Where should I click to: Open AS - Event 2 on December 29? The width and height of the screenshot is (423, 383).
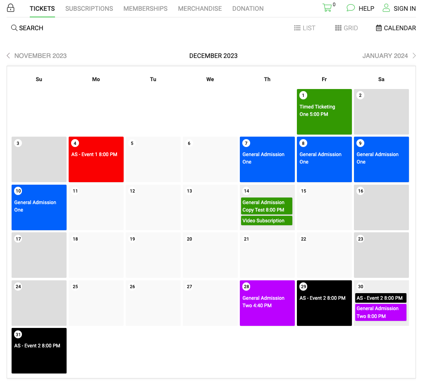click(x=324, y=303)
